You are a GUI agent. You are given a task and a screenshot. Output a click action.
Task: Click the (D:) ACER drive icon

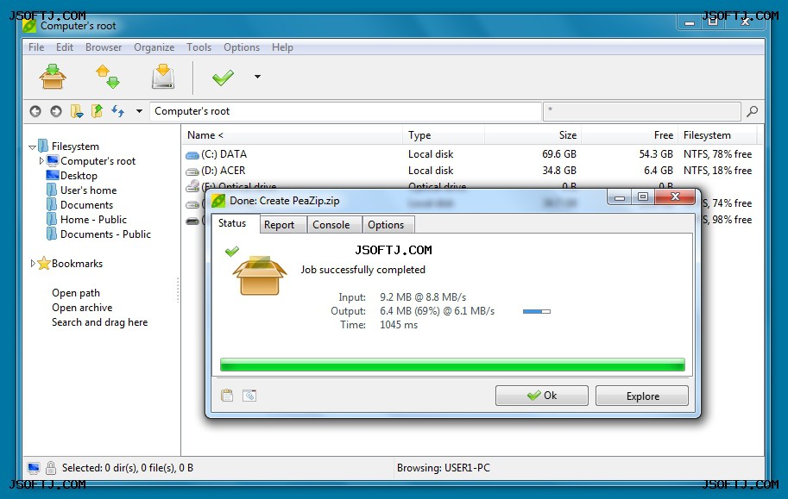192,172
